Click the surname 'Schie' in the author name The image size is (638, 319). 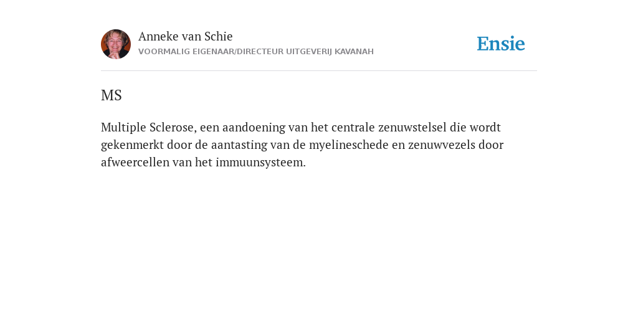[219, 36]
